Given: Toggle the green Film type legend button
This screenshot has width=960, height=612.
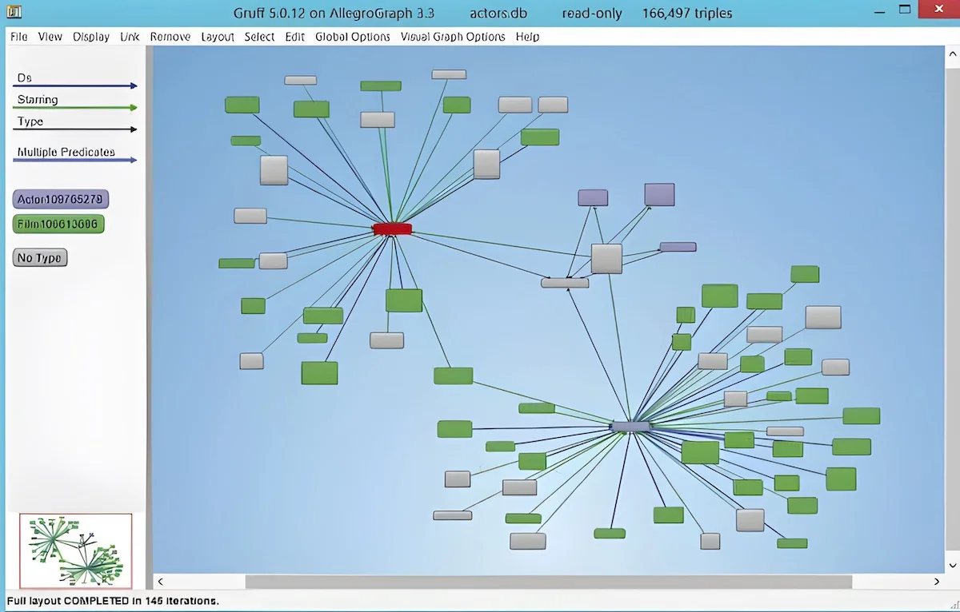Looking at the screenshot, I should 58,225.
